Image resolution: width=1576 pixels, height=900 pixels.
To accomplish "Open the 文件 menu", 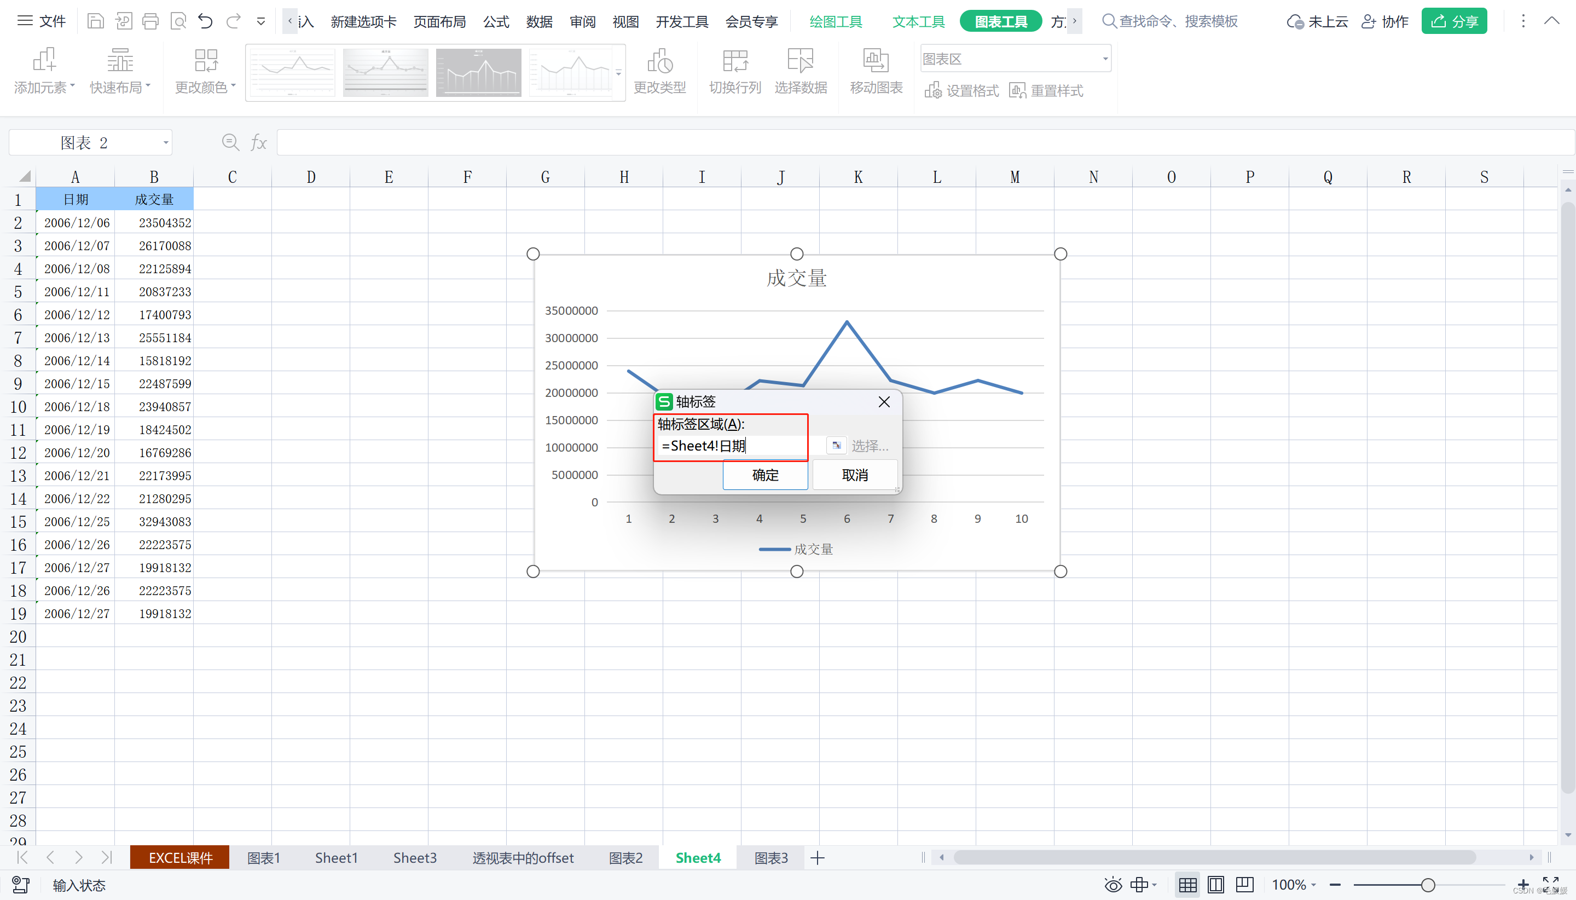I will pos(41,22).
